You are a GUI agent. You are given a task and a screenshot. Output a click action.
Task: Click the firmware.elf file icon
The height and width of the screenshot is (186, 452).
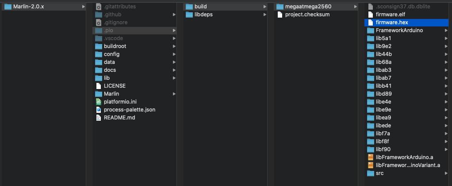click(x=371, y=15)
